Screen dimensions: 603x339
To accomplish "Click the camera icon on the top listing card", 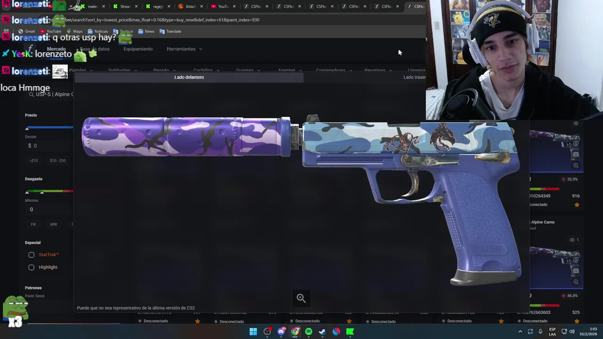I will [x=576, y=154].
